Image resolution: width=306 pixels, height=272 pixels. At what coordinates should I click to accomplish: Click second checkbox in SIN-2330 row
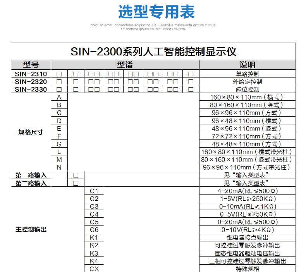click(x=76, y=90)
